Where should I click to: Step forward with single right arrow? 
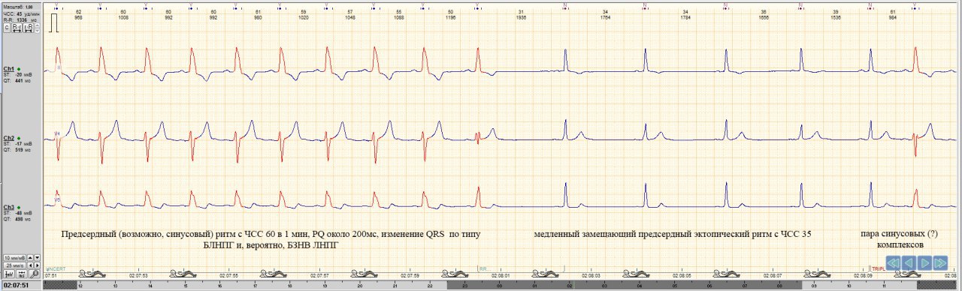tap(925, 262)
